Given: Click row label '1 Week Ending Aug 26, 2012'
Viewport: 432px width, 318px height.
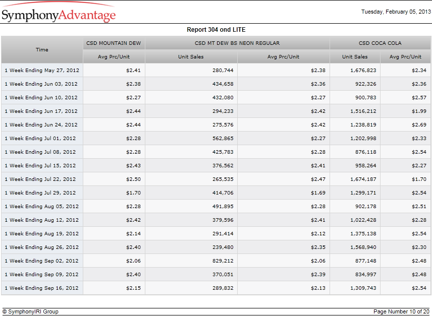Looking at the screenshot, I should 41,247.
